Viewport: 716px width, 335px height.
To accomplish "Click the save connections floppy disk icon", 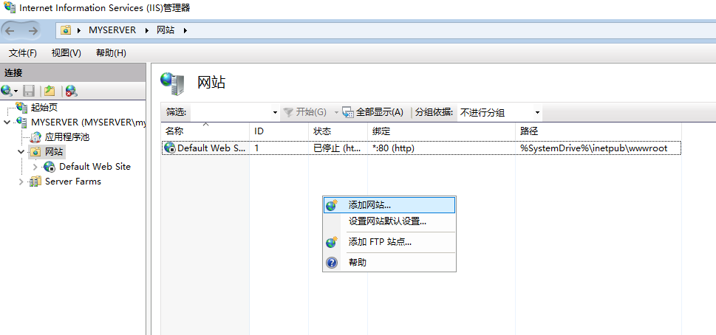I will point(29,91).
